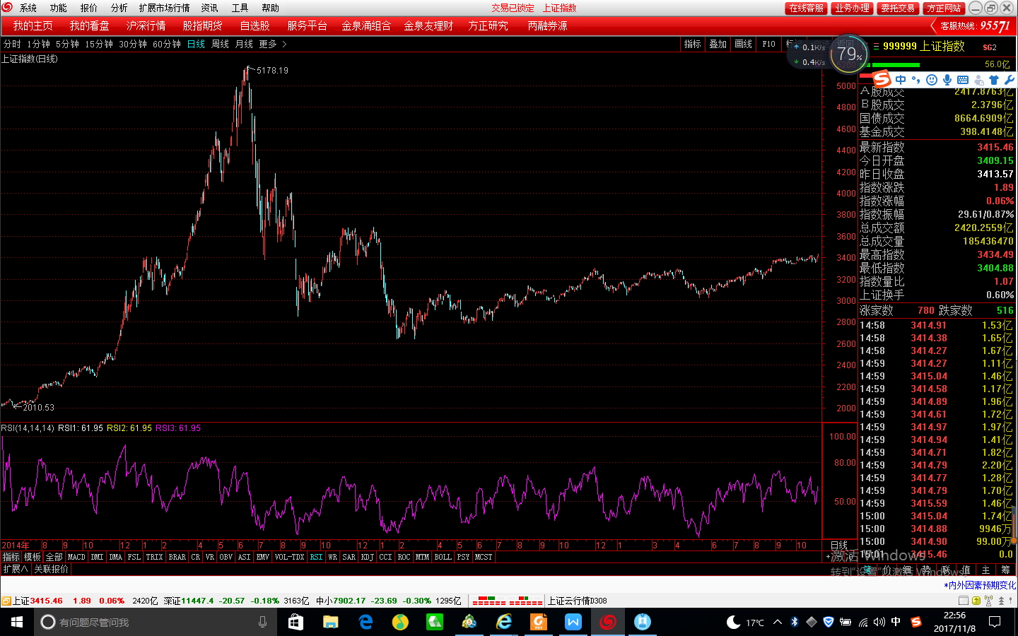This screenshot has height=636, width=1018.
Task: Click the 内外因素预期变化 news link
Action: coord(980,585)
